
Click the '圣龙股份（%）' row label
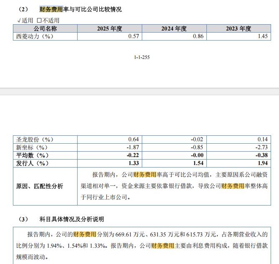[x=35, y=140]
